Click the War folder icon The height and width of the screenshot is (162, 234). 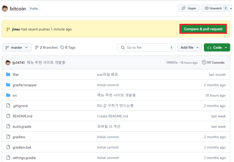click(x=8, y=74)
